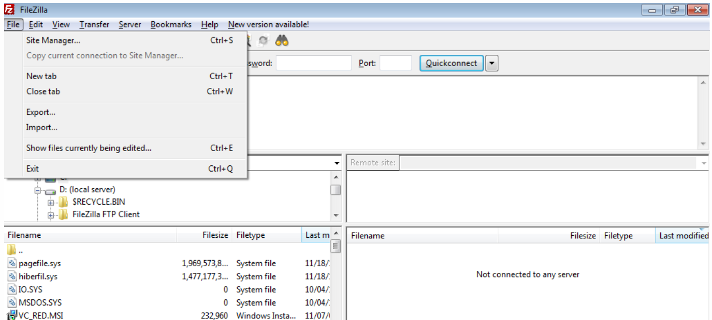Open the Remote site path dropdown
This screenshot has height=320, width=712.
(704, 163)
